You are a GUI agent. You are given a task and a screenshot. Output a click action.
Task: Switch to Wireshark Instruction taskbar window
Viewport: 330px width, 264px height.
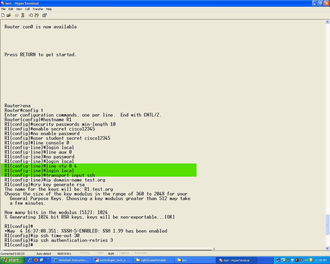[x=71, y=260]
